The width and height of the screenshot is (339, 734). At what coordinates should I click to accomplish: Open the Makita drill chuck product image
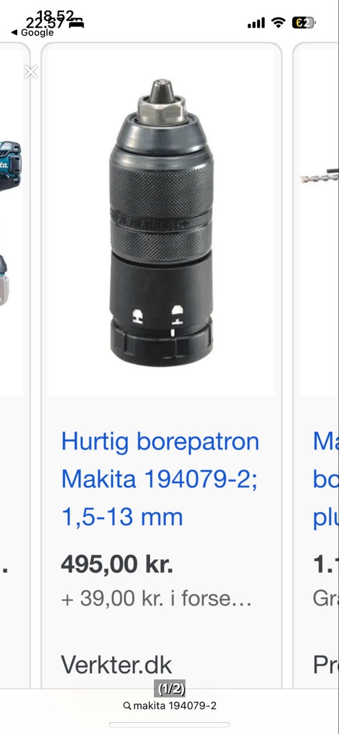click(x=161, y=222)
